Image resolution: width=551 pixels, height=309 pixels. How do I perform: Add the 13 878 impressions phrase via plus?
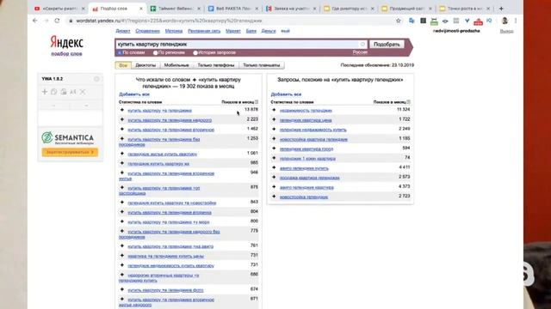pos(122,110)
